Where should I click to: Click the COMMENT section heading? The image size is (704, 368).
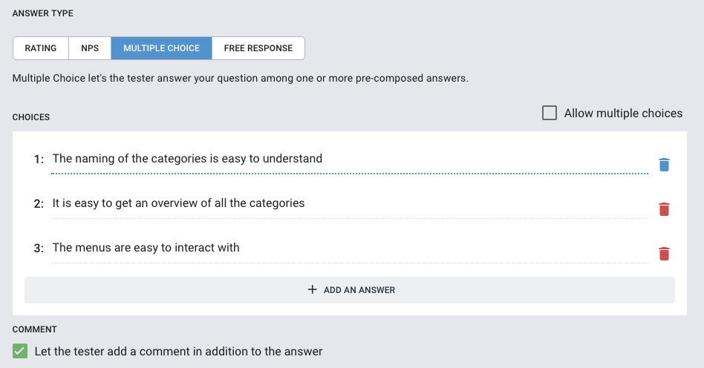click(35, 329)
